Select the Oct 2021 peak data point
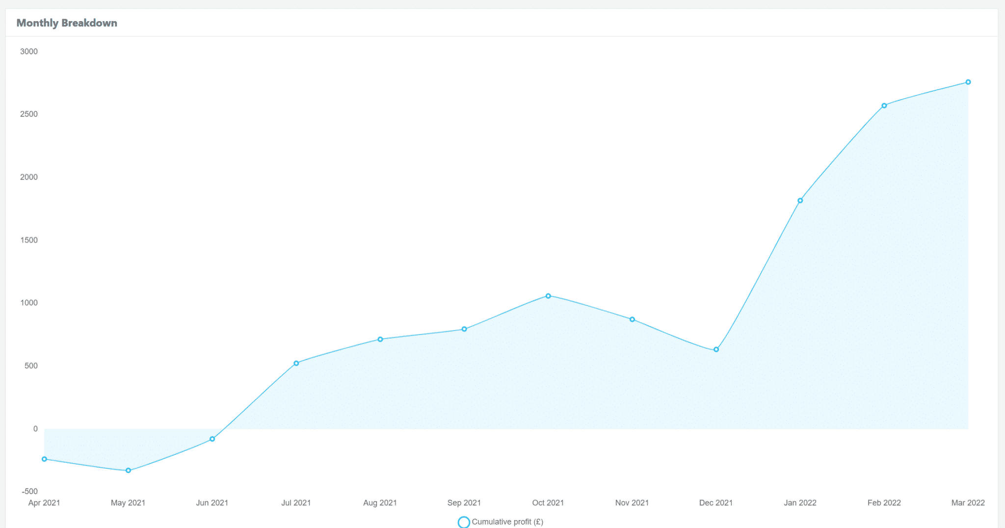Viewport: 1005px width, 528px height. (x=548, y=296)
